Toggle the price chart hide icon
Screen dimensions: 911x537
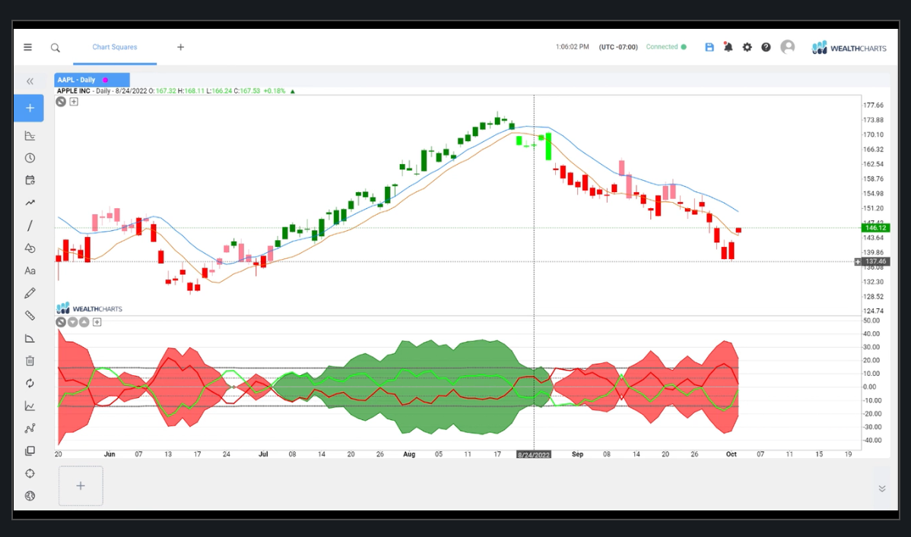coord(61,101)
